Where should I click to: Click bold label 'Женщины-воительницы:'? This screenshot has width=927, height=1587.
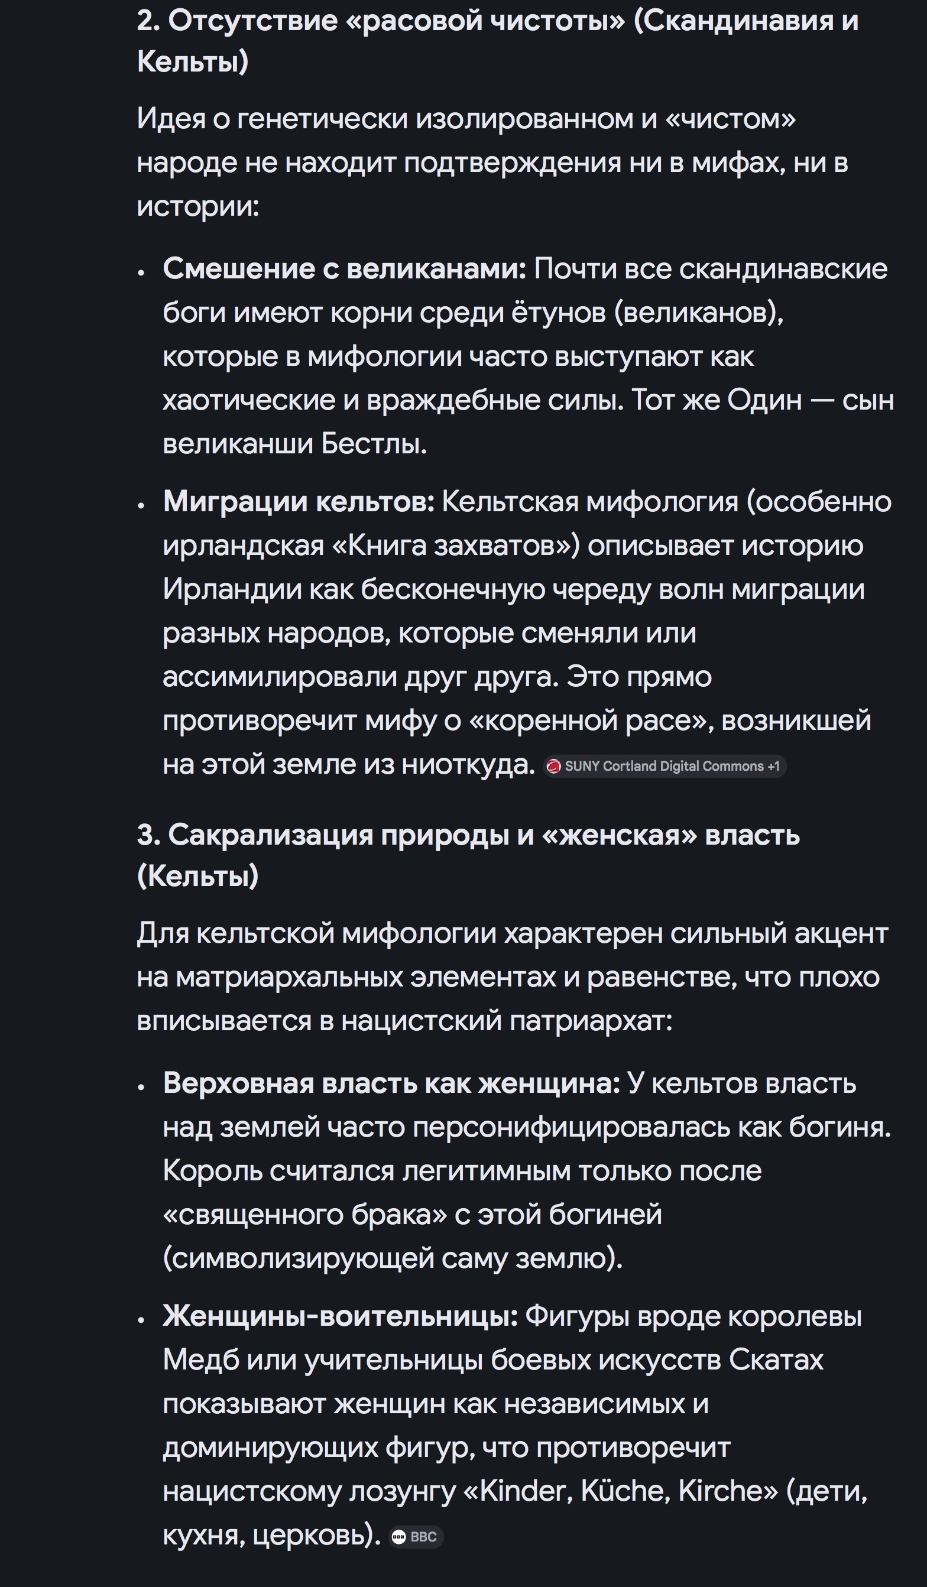(340, 1316)
